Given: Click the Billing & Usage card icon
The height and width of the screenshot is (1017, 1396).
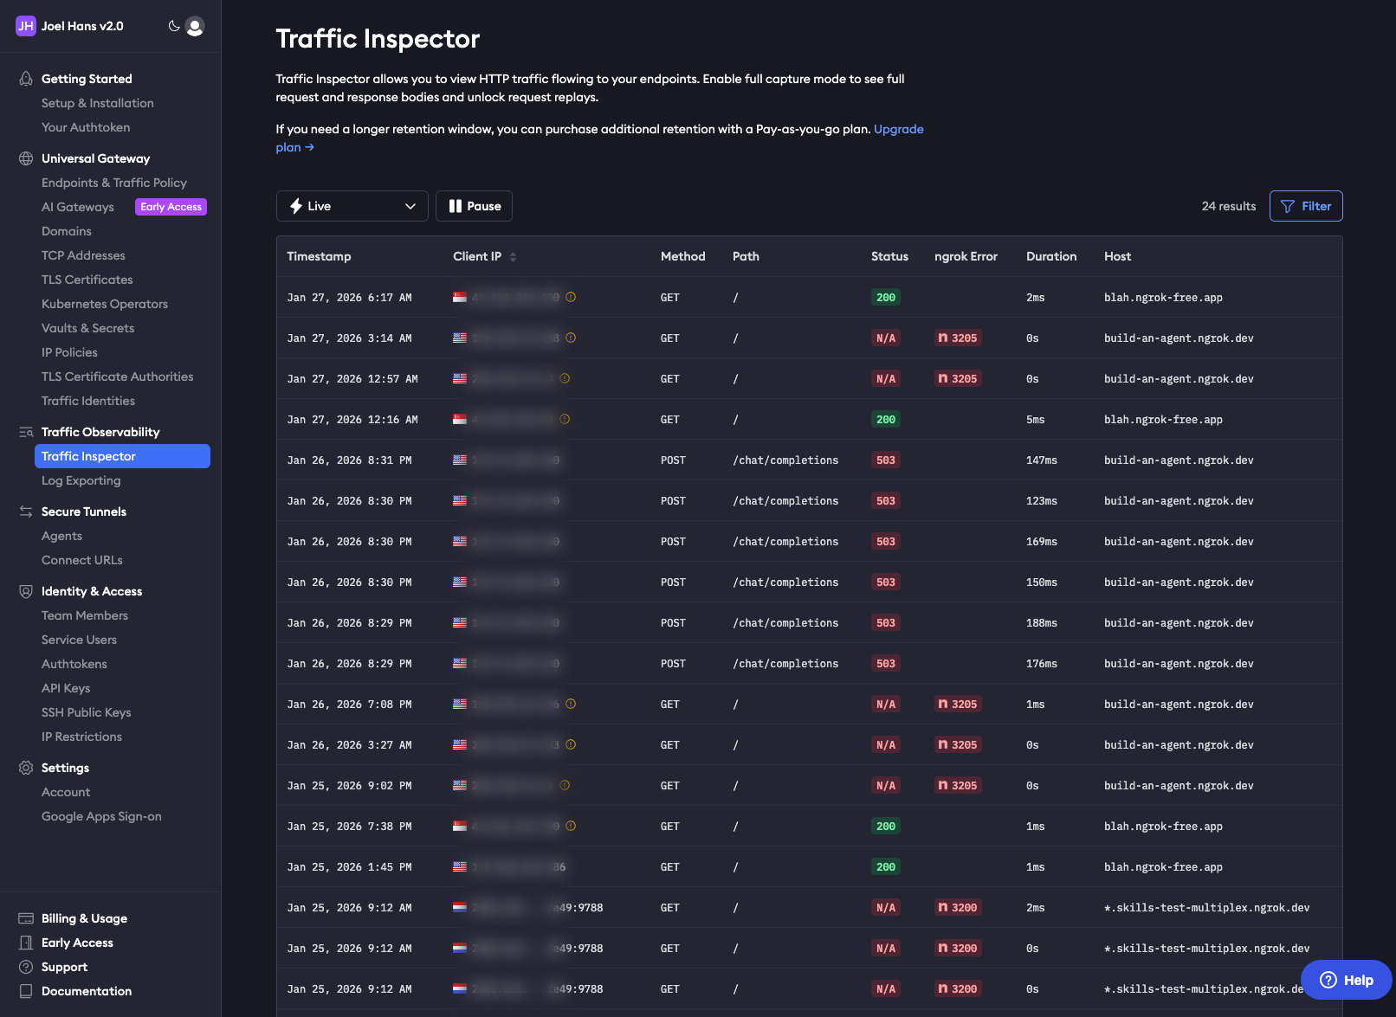Looking at the screenshot, I should point(26,918).
